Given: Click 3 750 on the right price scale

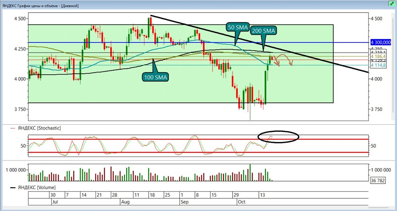Looking at the screenshot, I should (376, 109).
